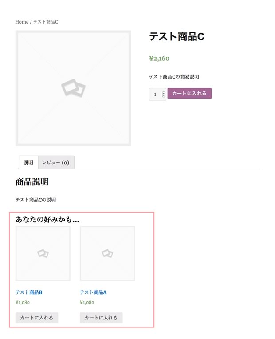The height and width of the screenshot is (339, 275).
Task: Click the placeholder photo icon in main image
Action: pyautogui.click(x=73, y=88)
